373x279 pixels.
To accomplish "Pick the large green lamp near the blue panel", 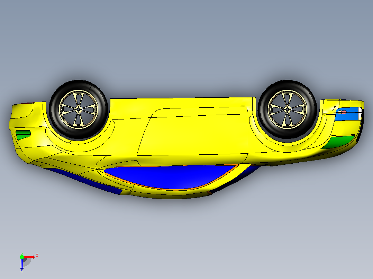I will 339,142.
